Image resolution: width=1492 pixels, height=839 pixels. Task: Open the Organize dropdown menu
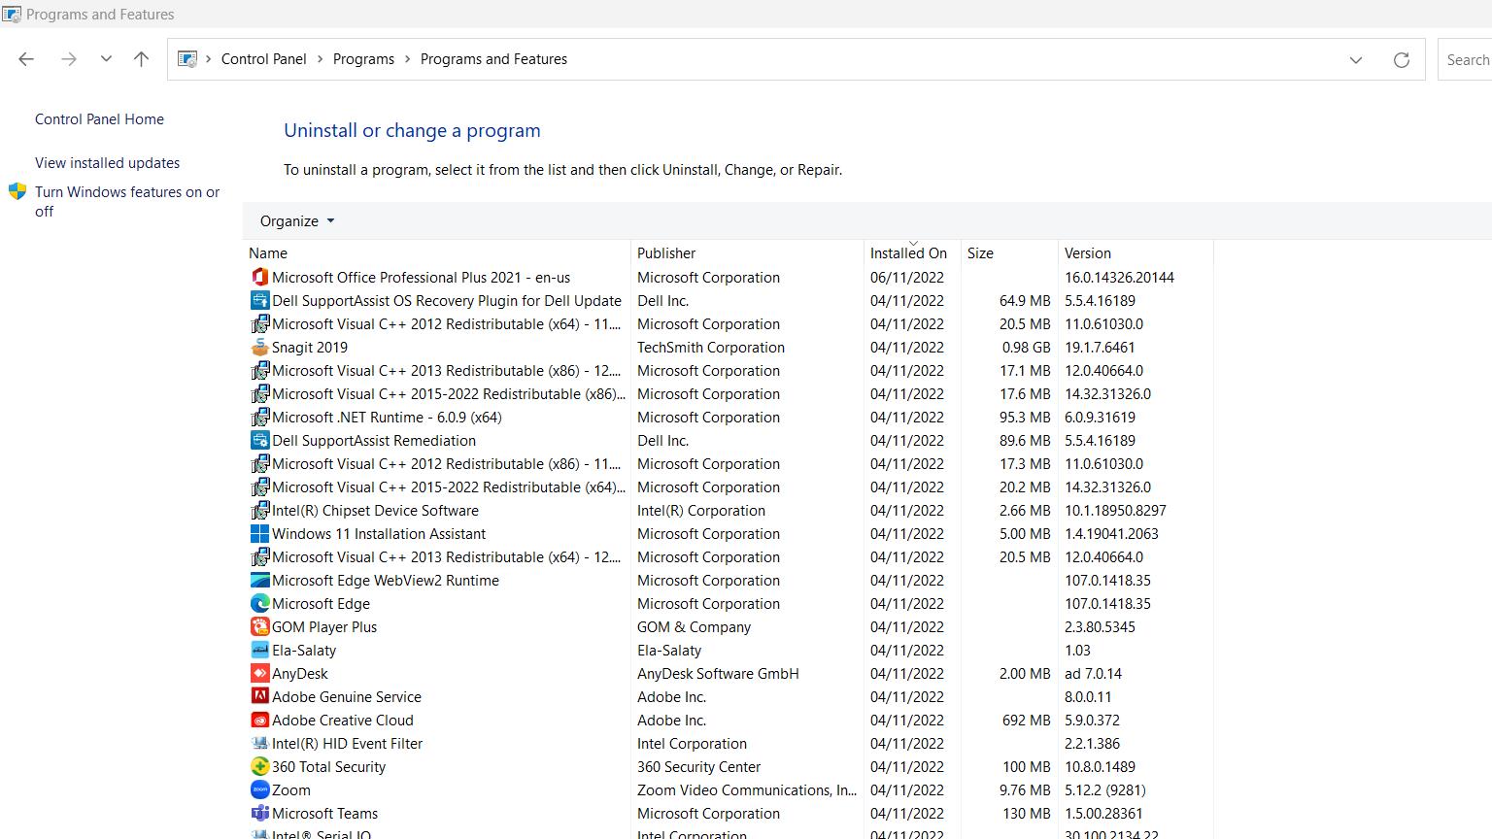pos(296,221)
